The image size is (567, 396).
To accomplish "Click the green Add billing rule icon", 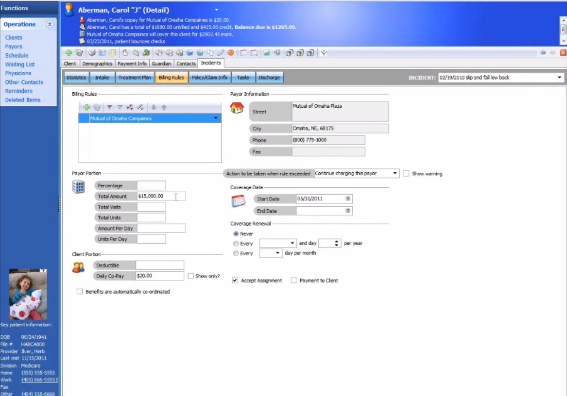I will (86, 107).
